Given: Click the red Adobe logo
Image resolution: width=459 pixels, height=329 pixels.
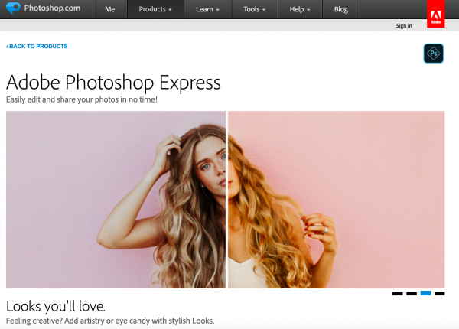Looking at the screenshot, I should click(x=435, y=14).
